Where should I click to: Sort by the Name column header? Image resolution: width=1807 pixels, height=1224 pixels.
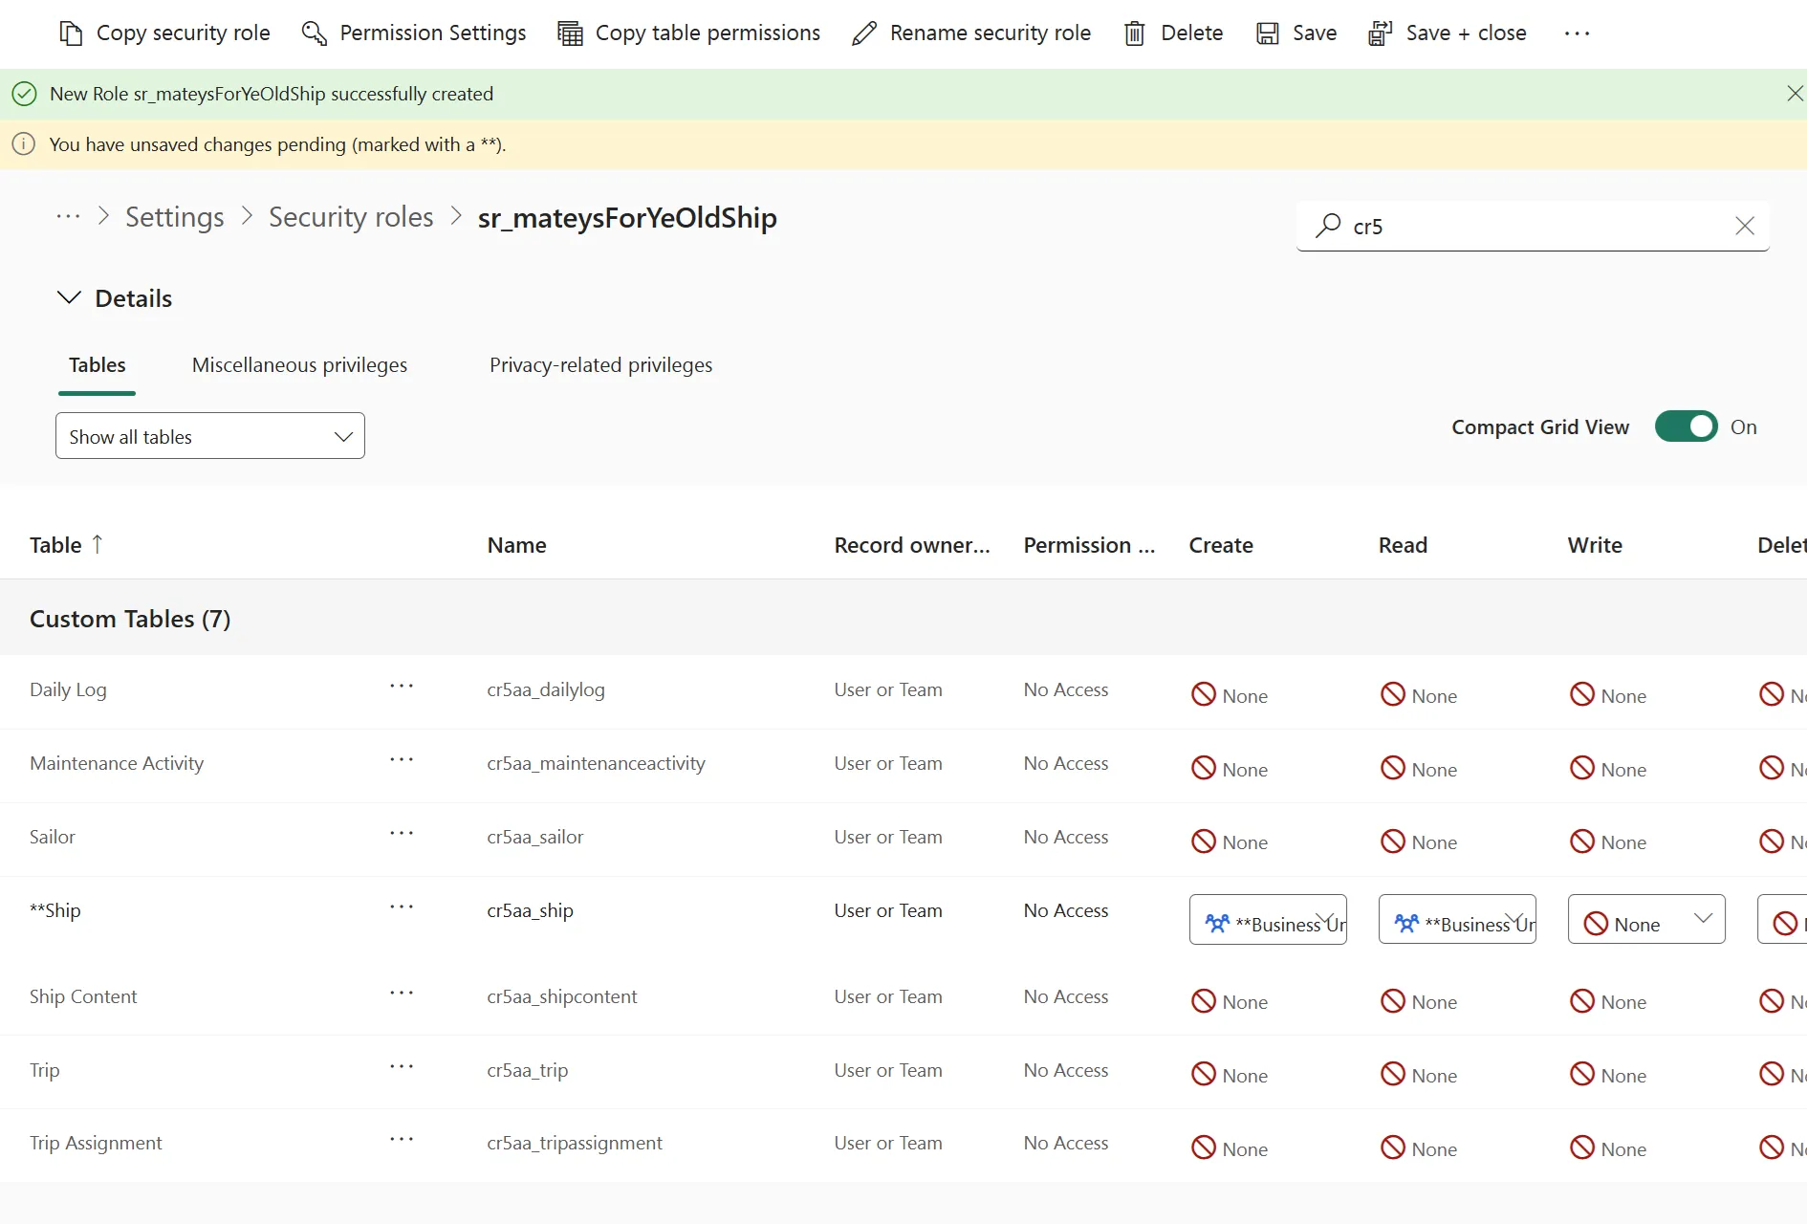517,545
